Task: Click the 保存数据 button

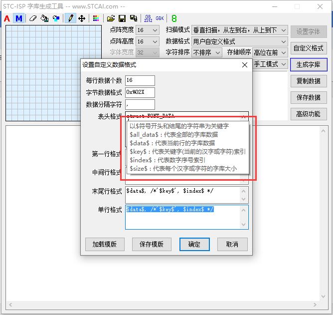Action: [309, 98]
